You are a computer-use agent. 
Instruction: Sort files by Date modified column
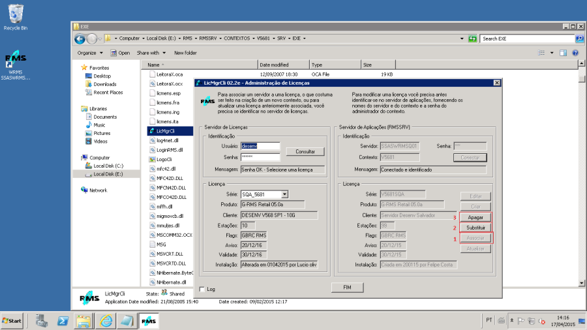point(284,65)
